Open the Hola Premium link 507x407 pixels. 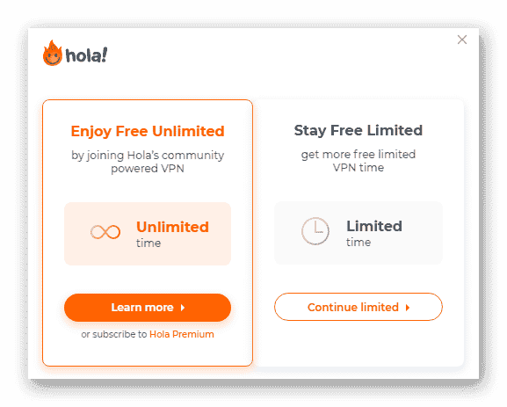pos(182,334)
